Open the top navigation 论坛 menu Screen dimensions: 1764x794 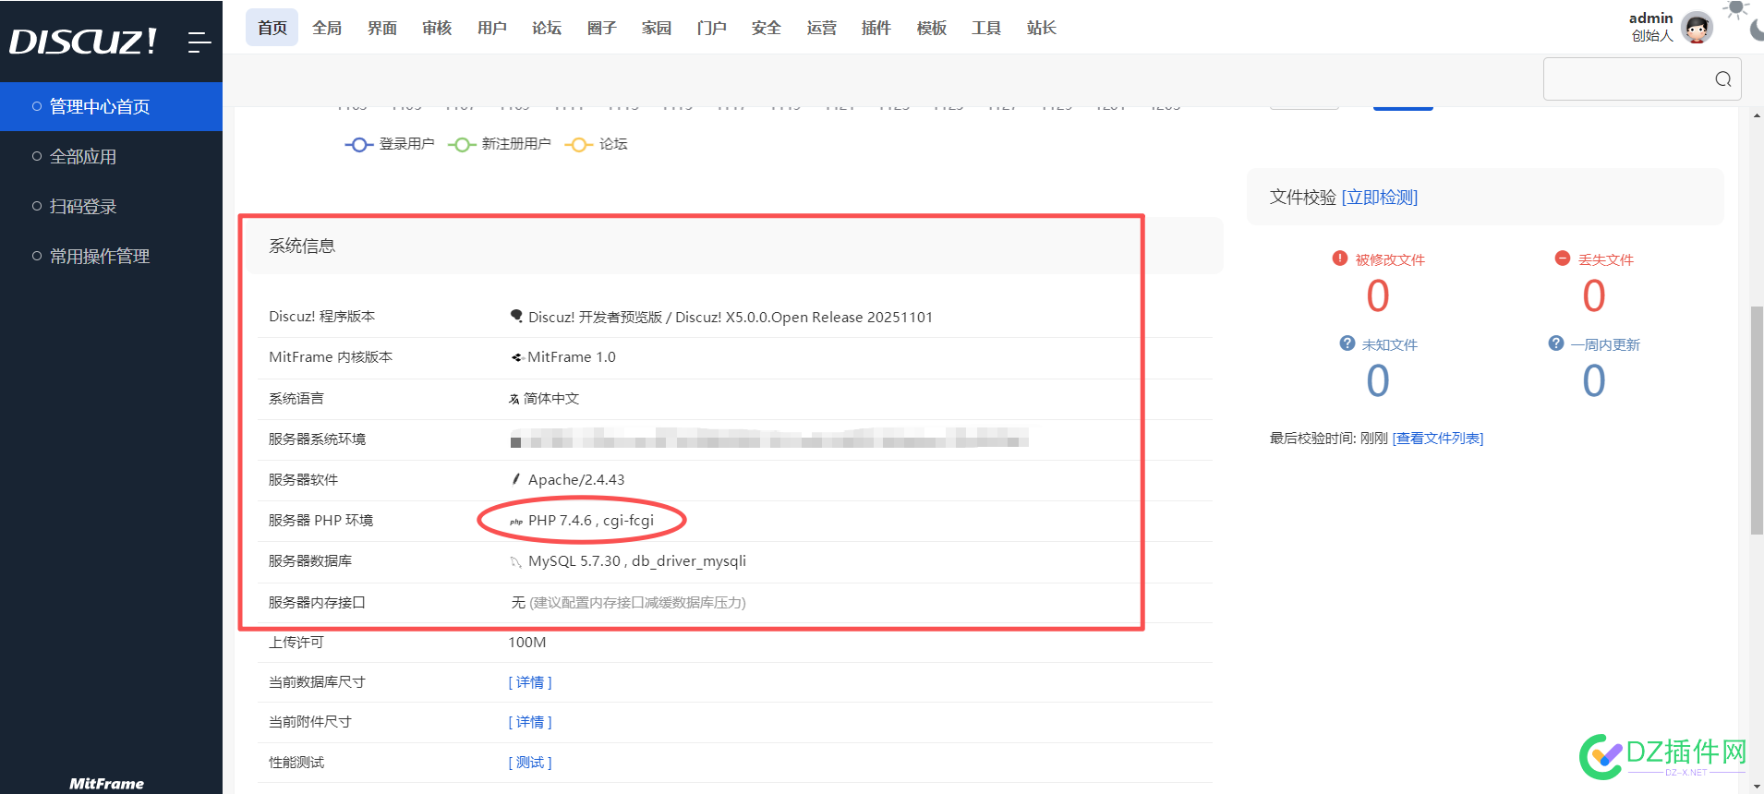tap(547, 28)
